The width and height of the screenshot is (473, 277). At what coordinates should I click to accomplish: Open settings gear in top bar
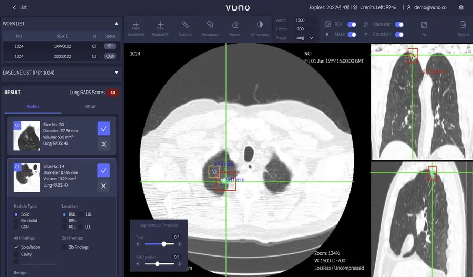coord(461,8)
